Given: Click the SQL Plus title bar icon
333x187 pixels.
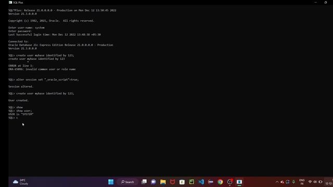Looking at the screenshot, I should coord(10,2).
